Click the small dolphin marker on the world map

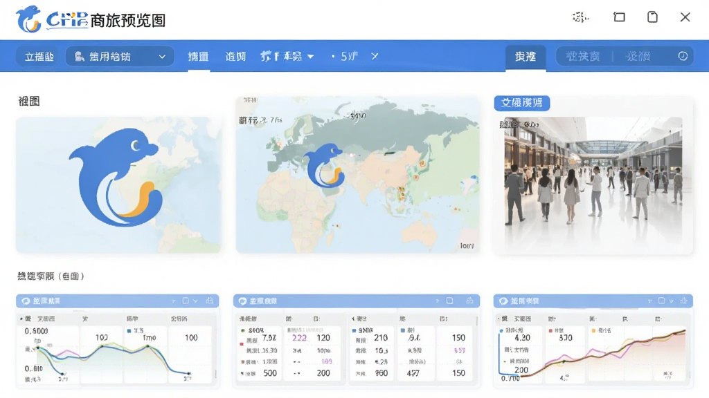click(325, 166)
